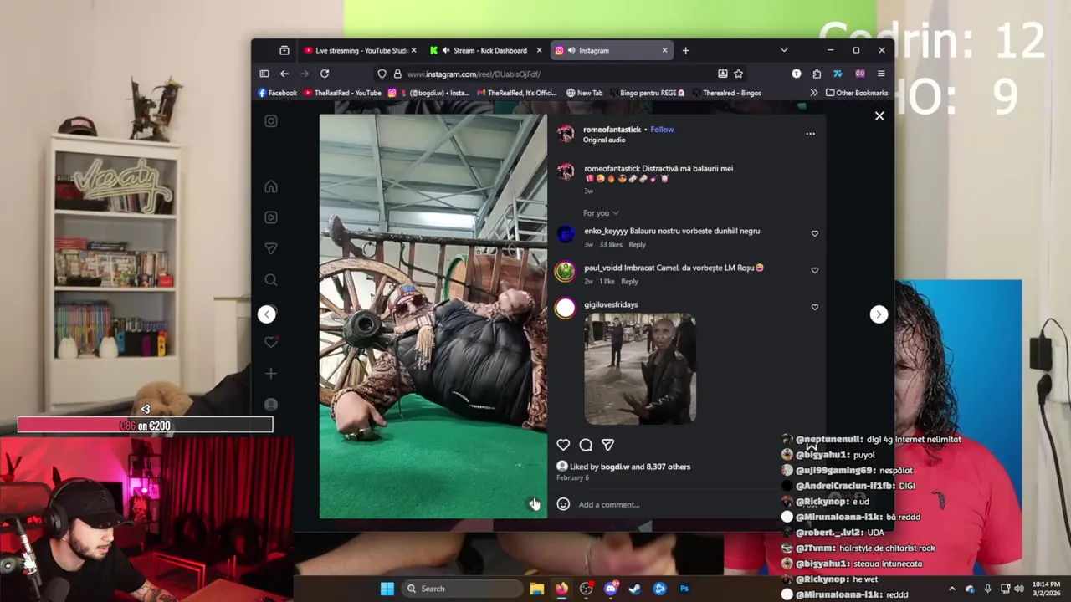Image resolution: width=1071 pixels, height=602 pixels.
Task: Open emoji picker in comment box
Action: point(563,504)
